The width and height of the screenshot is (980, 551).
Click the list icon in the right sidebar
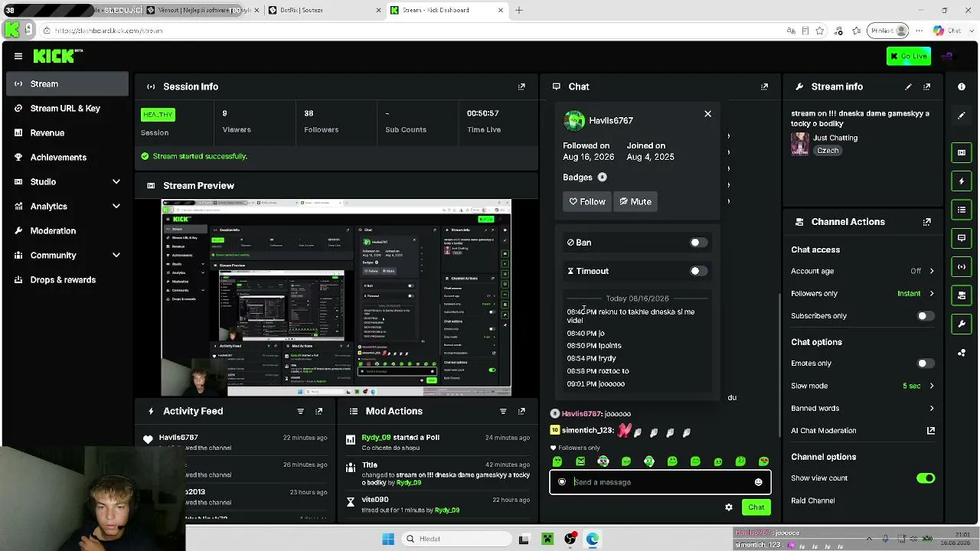pos(962,210)
